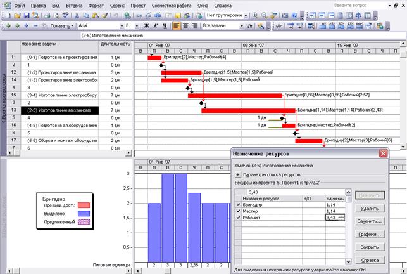407x274 pixels.
Task: Paste from clipboard
Action: tap(95, 16)
